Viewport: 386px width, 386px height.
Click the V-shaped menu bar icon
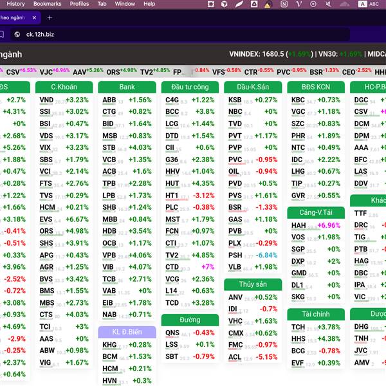[299, 4]
